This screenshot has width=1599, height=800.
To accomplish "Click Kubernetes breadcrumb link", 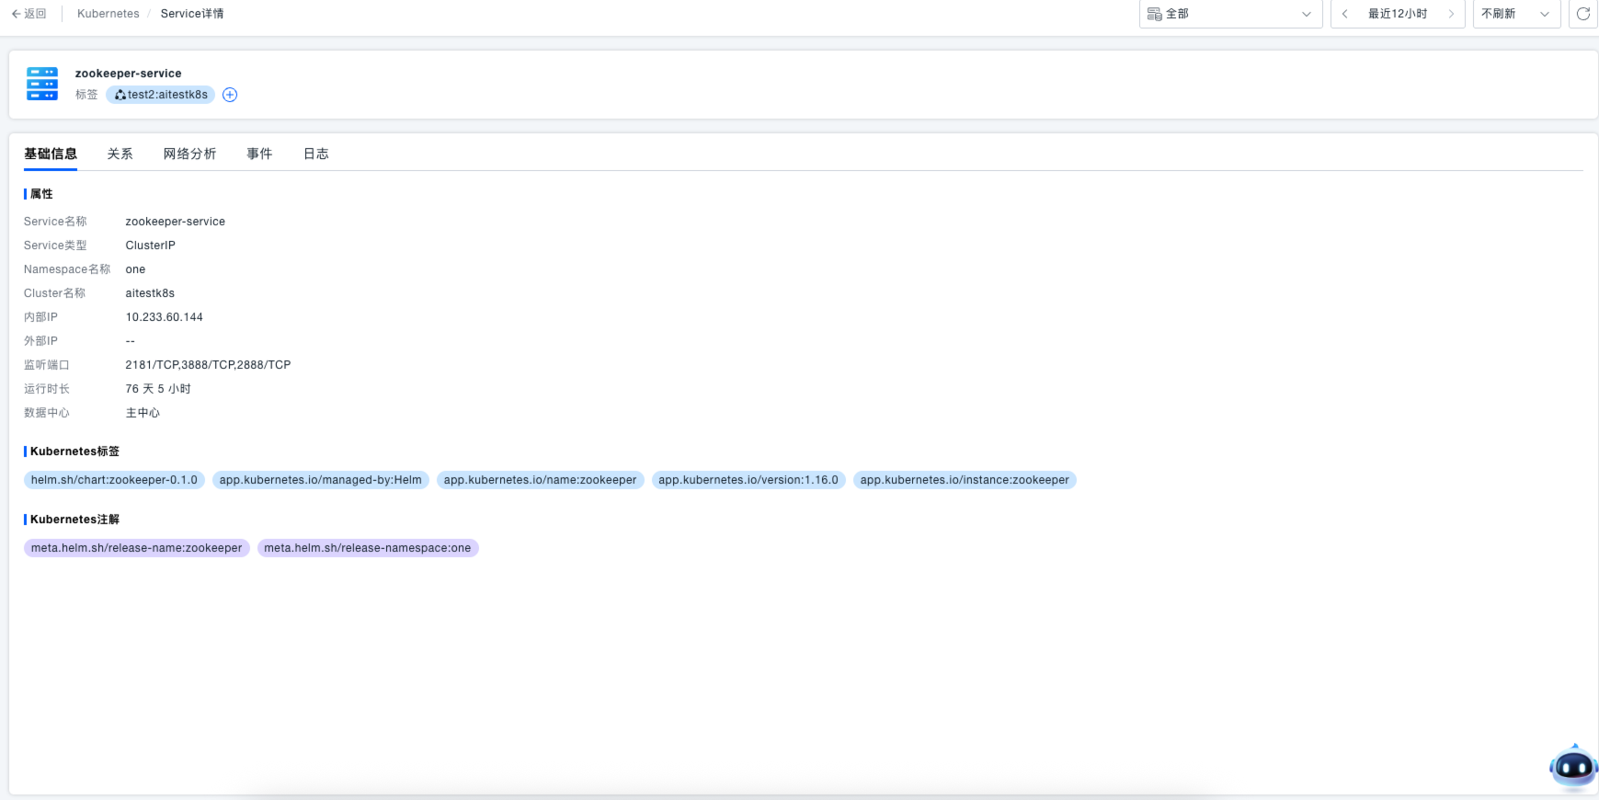I will (x=108, y=14).
